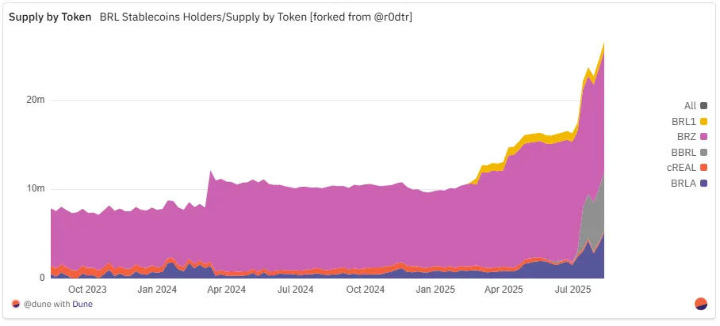
Task: Click the 10m y-axis label
Action: 36,189
